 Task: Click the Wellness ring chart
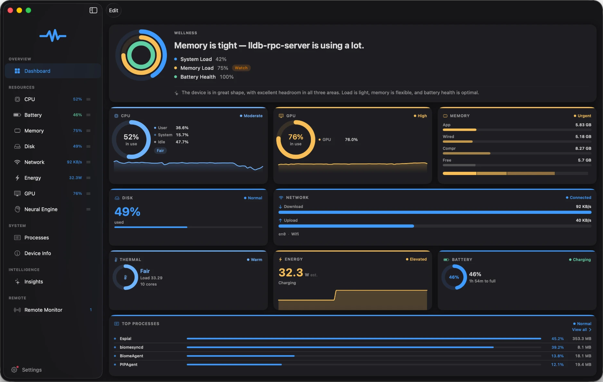(x=141, y=55)
